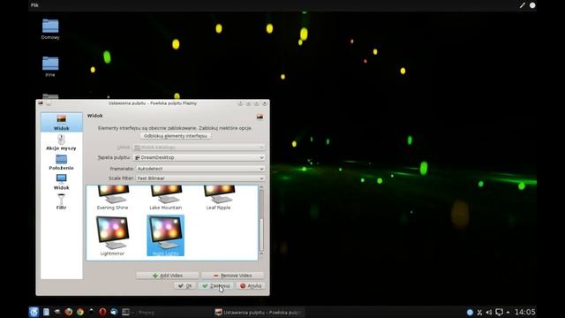Click Zastosuj apply button

[215, 285]
